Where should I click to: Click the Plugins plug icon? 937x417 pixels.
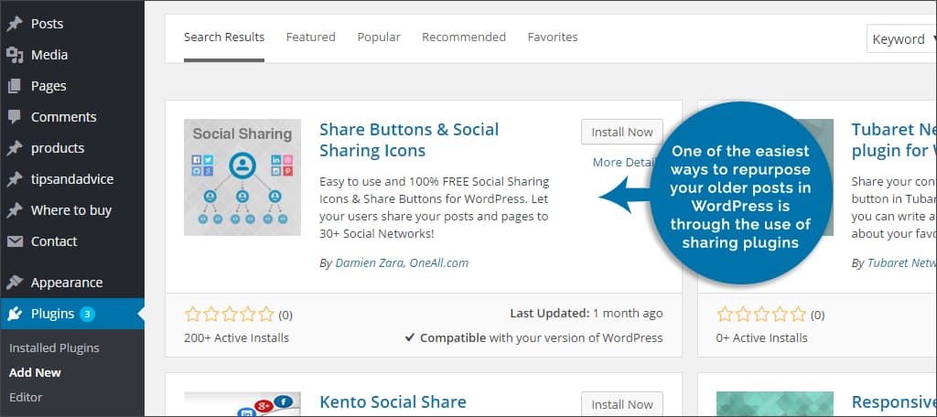(15, 314)
